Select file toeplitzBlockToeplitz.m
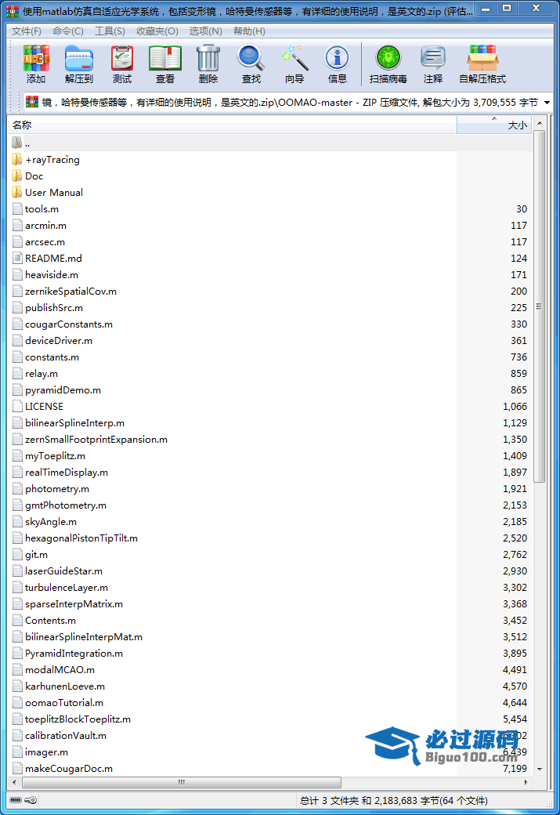560x815 pixels. click(78, 719)
